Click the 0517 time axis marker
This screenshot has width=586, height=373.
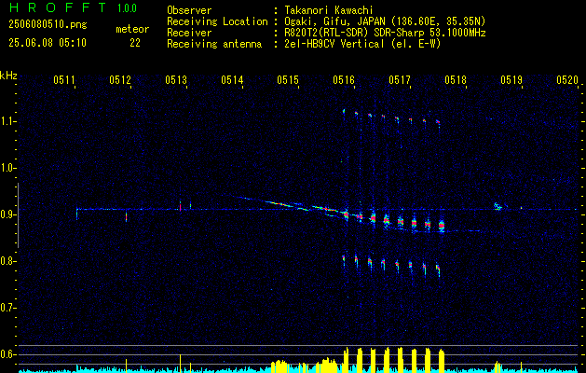click(400, 79)
